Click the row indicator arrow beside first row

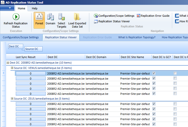tap(4, 73)
